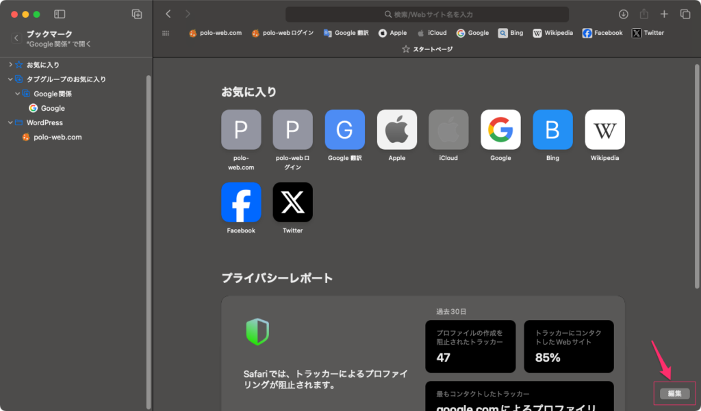Show the tab overview

(x=685, y=14)
